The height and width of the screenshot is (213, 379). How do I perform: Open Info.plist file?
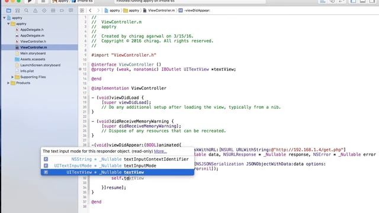(27, 71)
